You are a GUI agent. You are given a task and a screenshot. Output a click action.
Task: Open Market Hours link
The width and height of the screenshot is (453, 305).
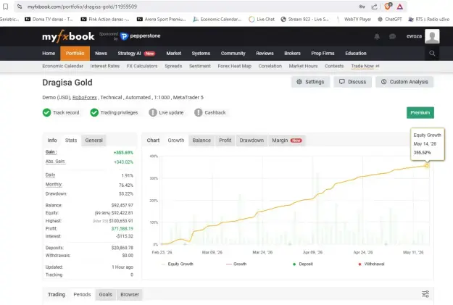[303, 66]
